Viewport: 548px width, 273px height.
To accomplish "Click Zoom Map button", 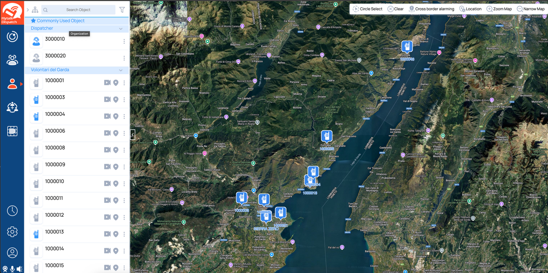I will [x=499, y=9].
